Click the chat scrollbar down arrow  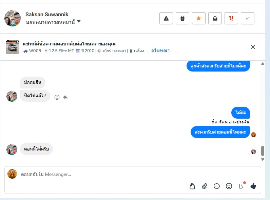point(263,159)
